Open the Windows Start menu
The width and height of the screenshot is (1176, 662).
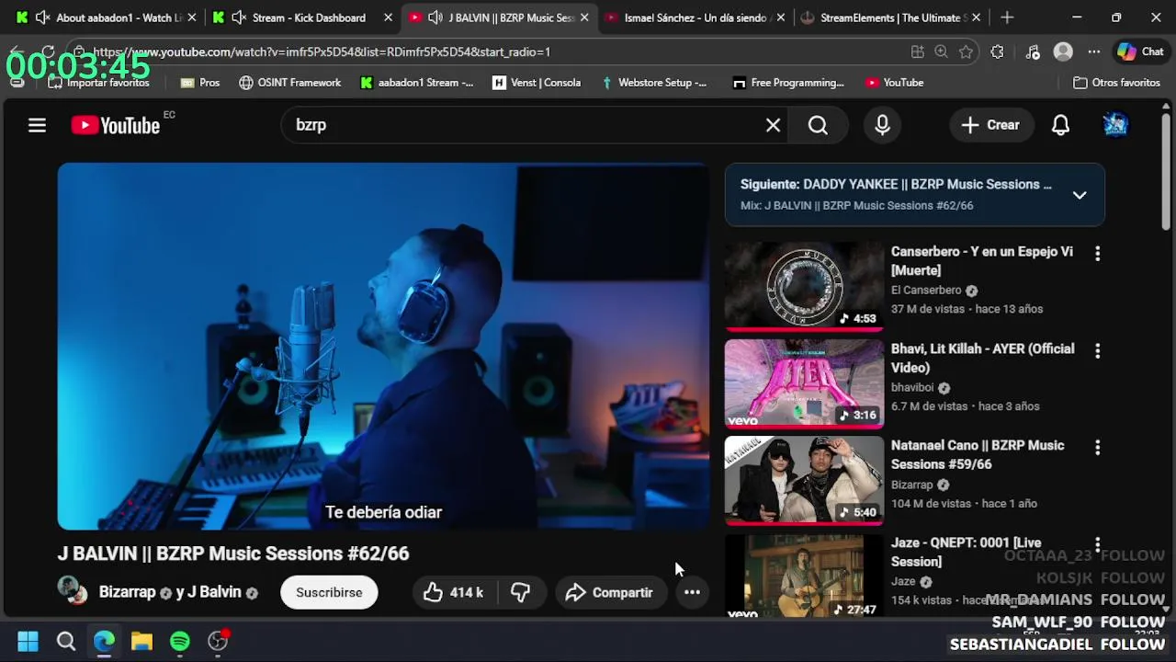pyautogui.click(x=28, y=641)
